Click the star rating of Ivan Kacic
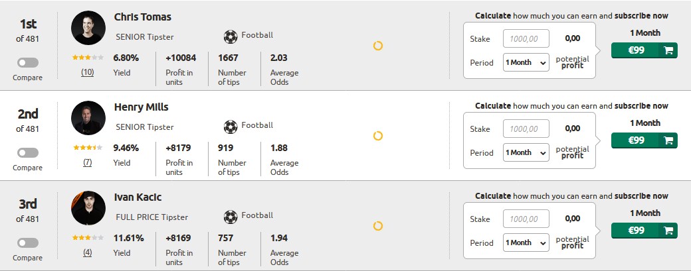This screenshot has width=691, height=271. (x=88, y=238)
